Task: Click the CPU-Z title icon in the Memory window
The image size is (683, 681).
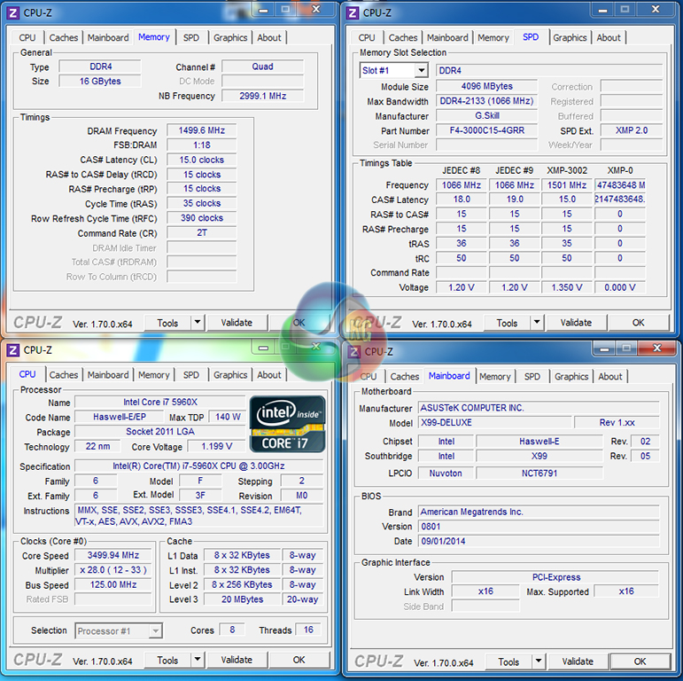Action: tap(12, 12)
